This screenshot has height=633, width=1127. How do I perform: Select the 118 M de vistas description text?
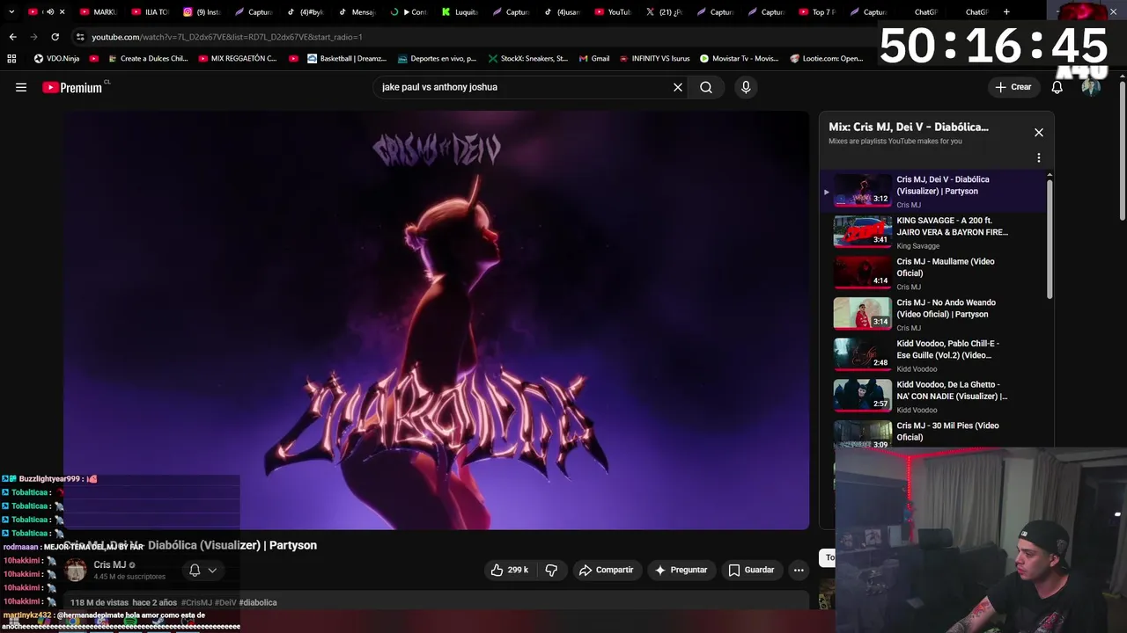point(99,602)
